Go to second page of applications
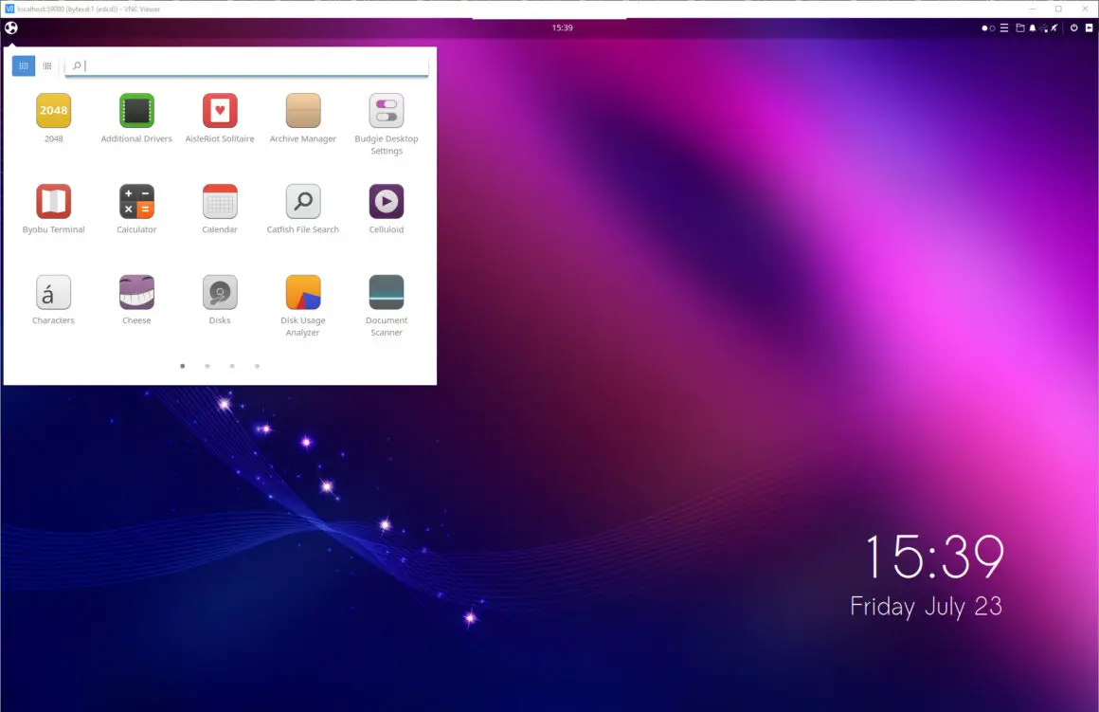The height and width of the screenshot is (712, 1099). tap(207, 366)
